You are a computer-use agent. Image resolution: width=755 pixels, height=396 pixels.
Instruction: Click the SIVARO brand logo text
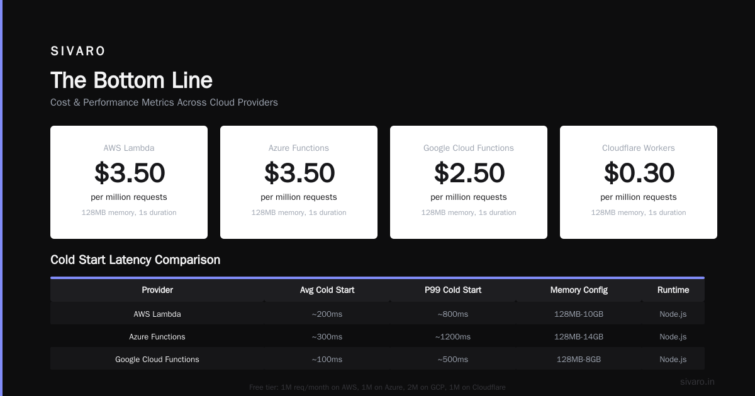(78, 52)
